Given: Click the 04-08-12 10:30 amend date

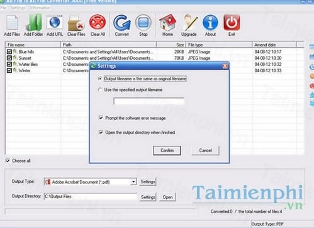Looking at the screenshot, I should click(x=268, y=58).
